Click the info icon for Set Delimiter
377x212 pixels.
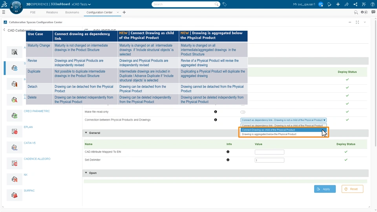coord(228,160)
